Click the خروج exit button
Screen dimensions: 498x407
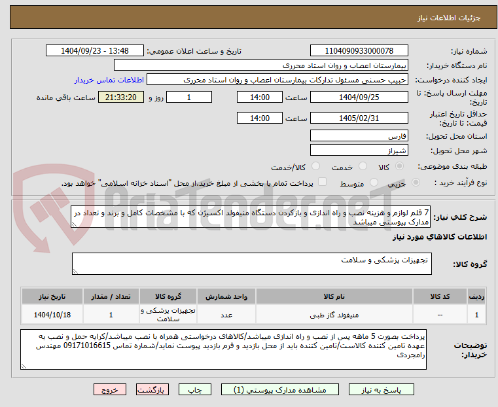(x=110, y=389)
